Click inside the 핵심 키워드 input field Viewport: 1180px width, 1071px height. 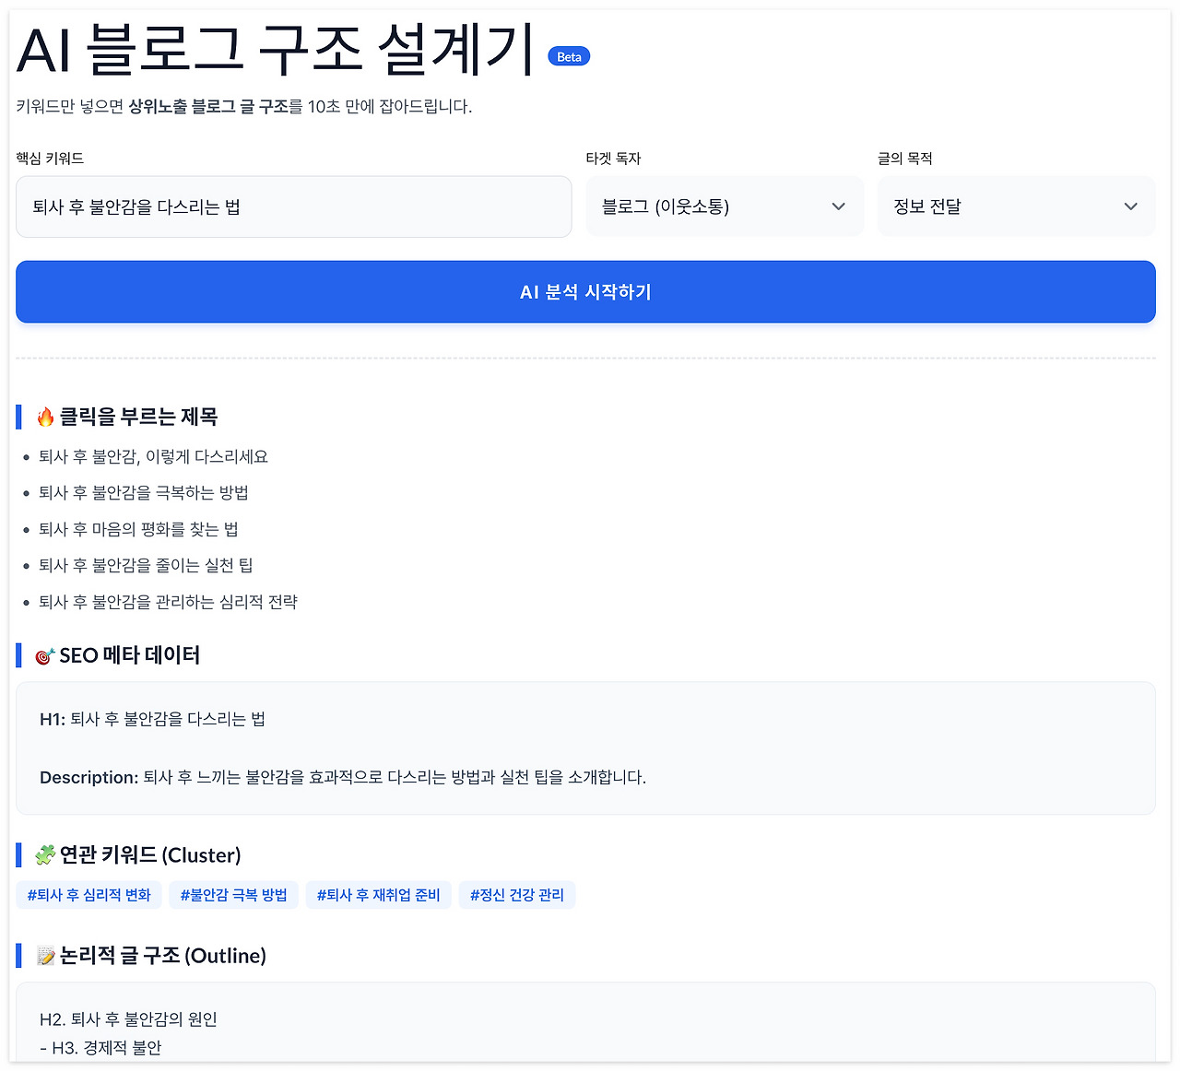[293, 206]
